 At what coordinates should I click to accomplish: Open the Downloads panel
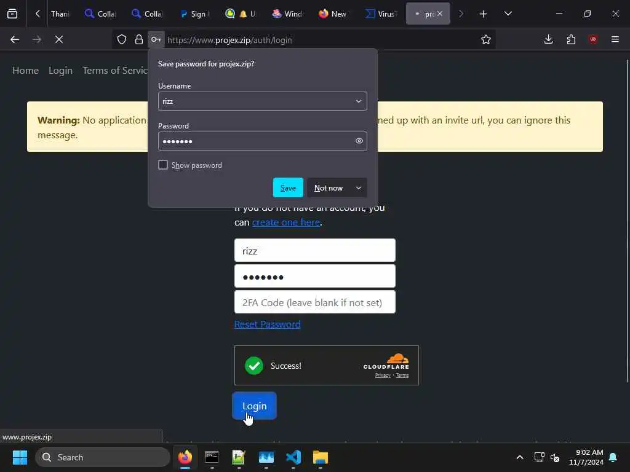(x=548, y=39)
